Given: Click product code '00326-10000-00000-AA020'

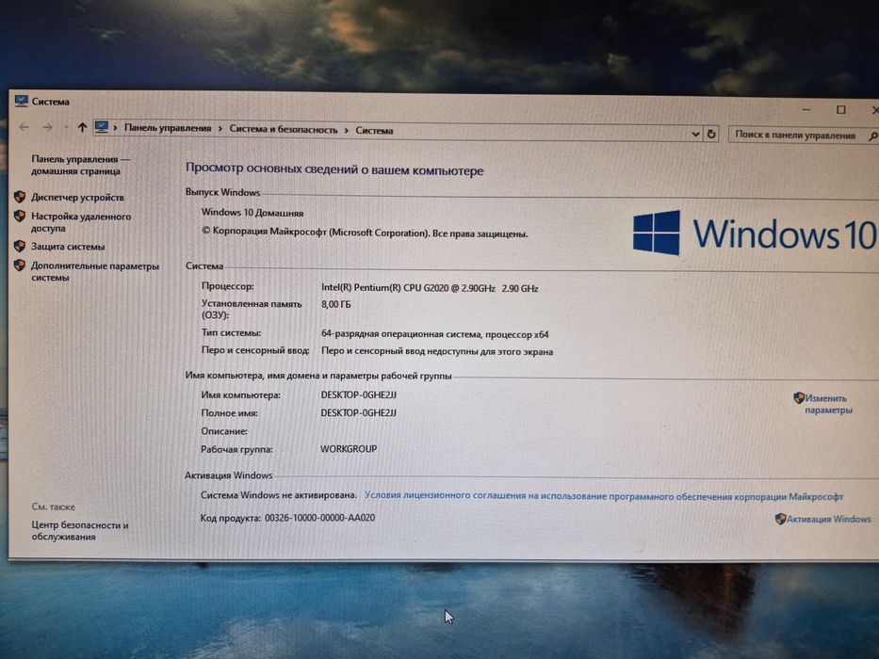Looking at the screenshot, I should pos(319,518).
